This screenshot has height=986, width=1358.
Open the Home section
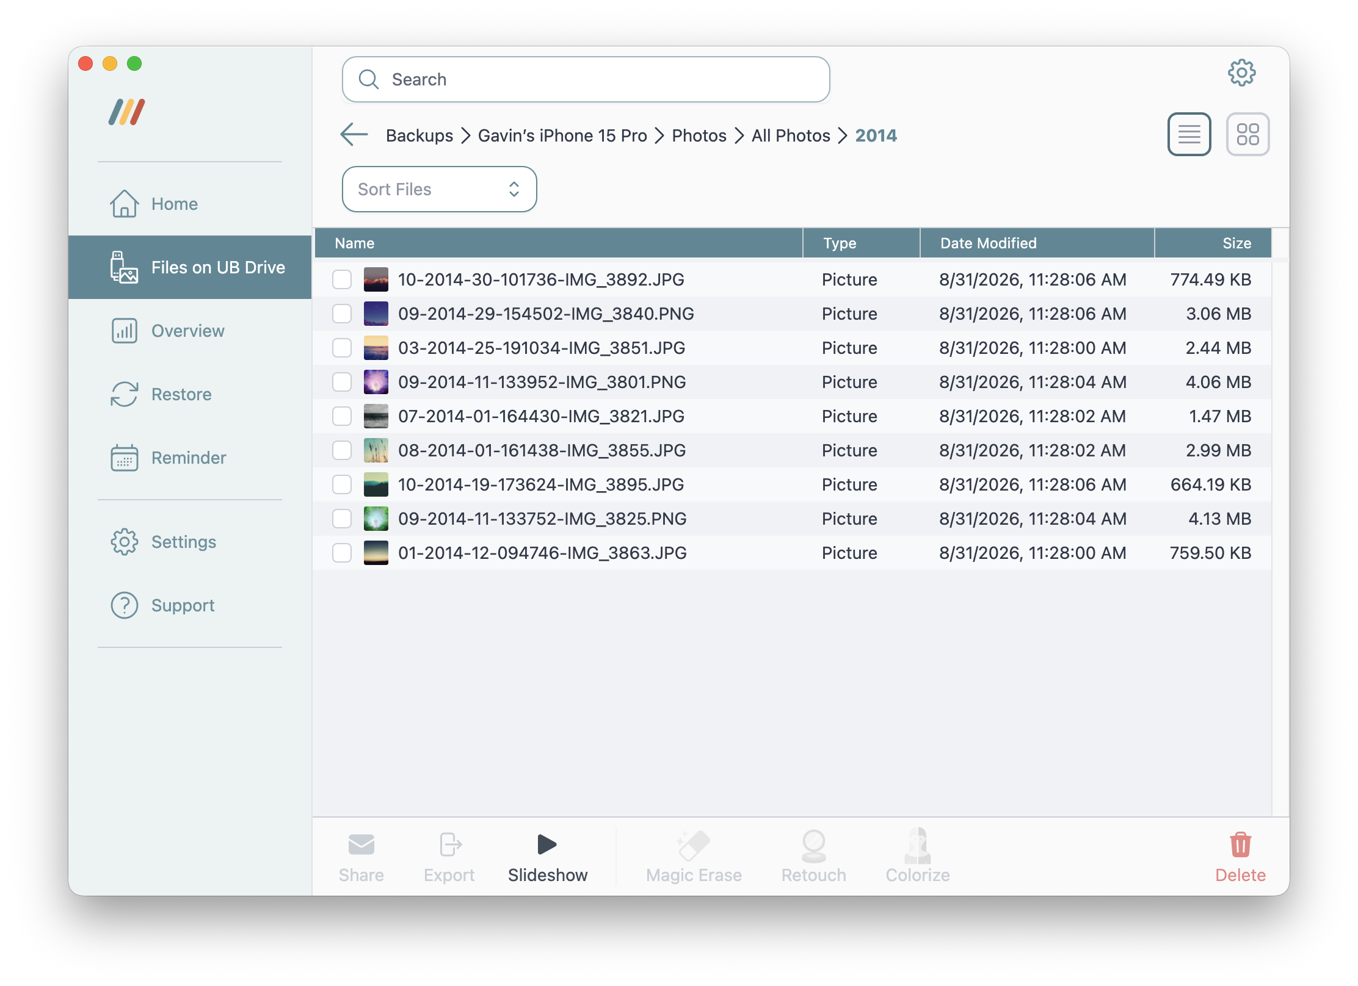pyautogui.click(x=190, y=204)
